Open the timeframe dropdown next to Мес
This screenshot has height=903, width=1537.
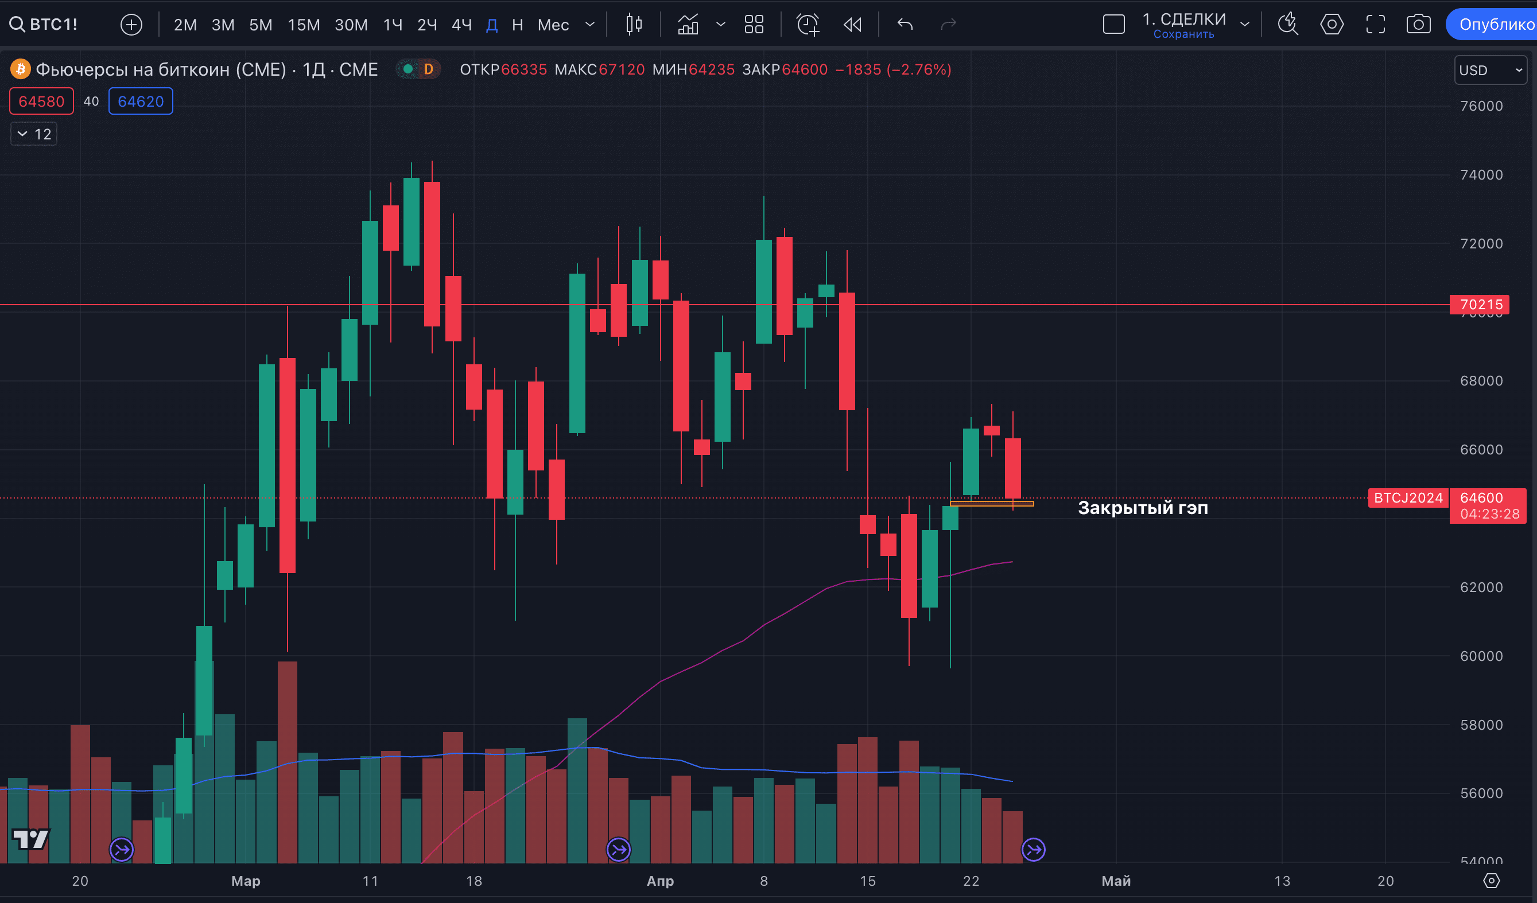589,25
